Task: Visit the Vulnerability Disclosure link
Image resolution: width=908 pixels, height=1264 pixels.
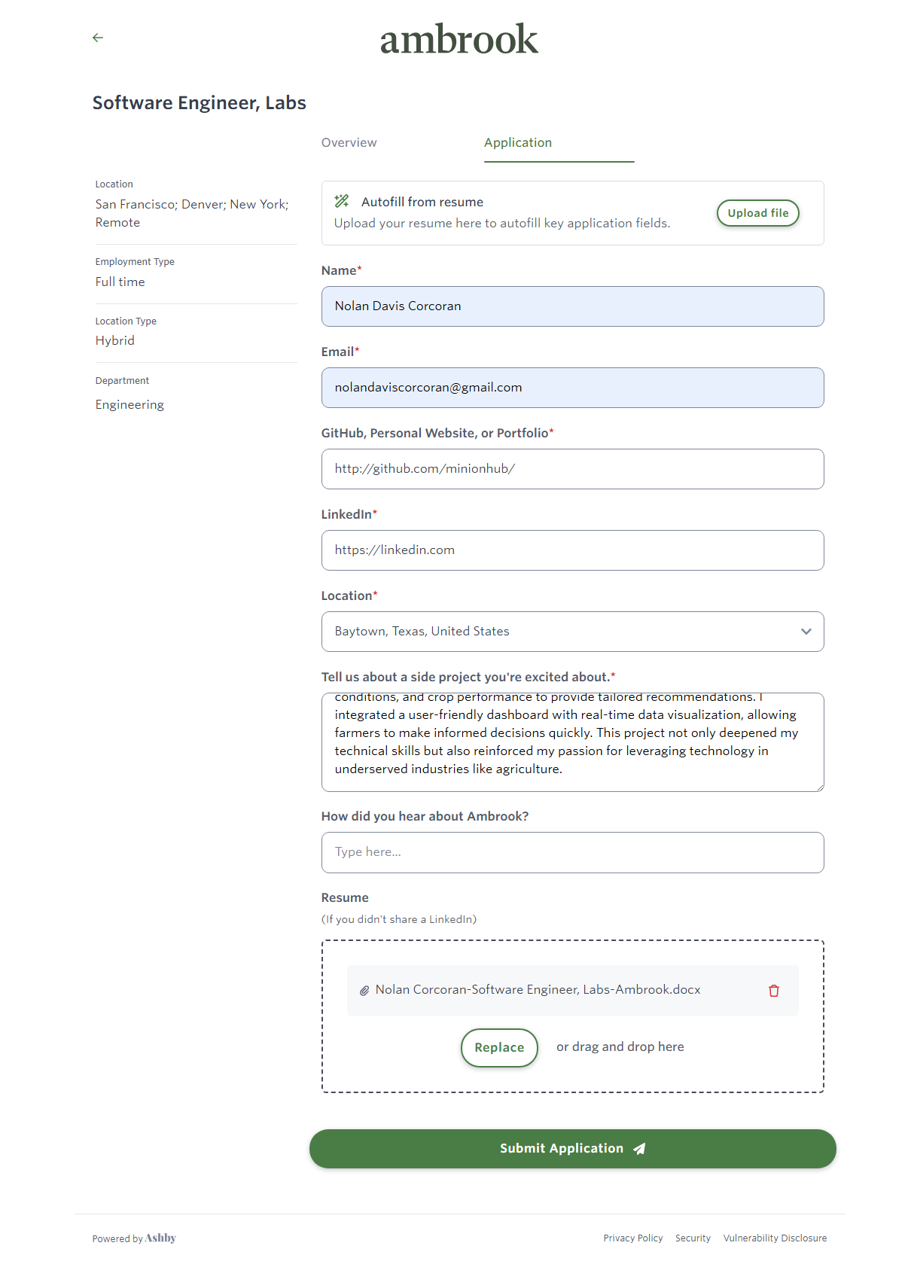Action: pos(775,1238)
